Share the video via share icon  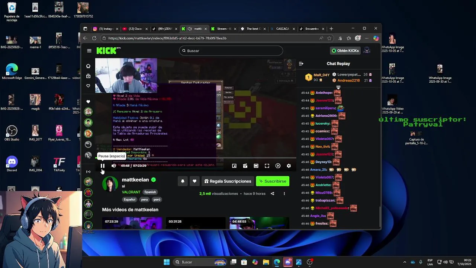pos(272,194)
